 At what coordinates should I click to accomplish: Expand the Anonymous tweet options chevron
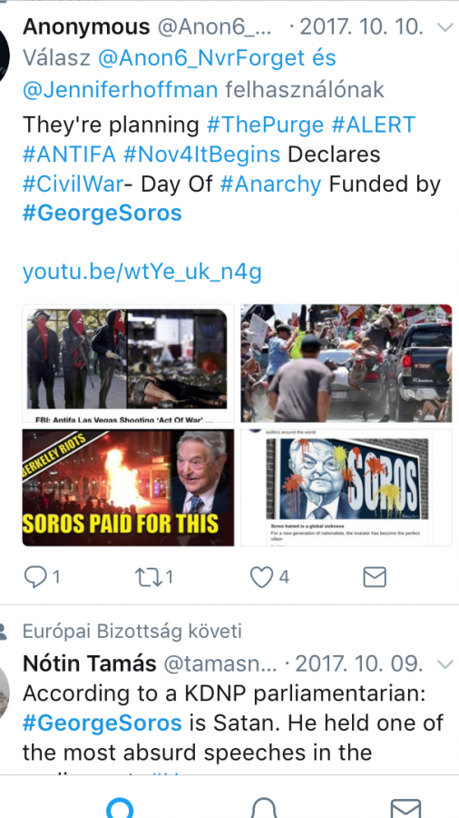446,27
